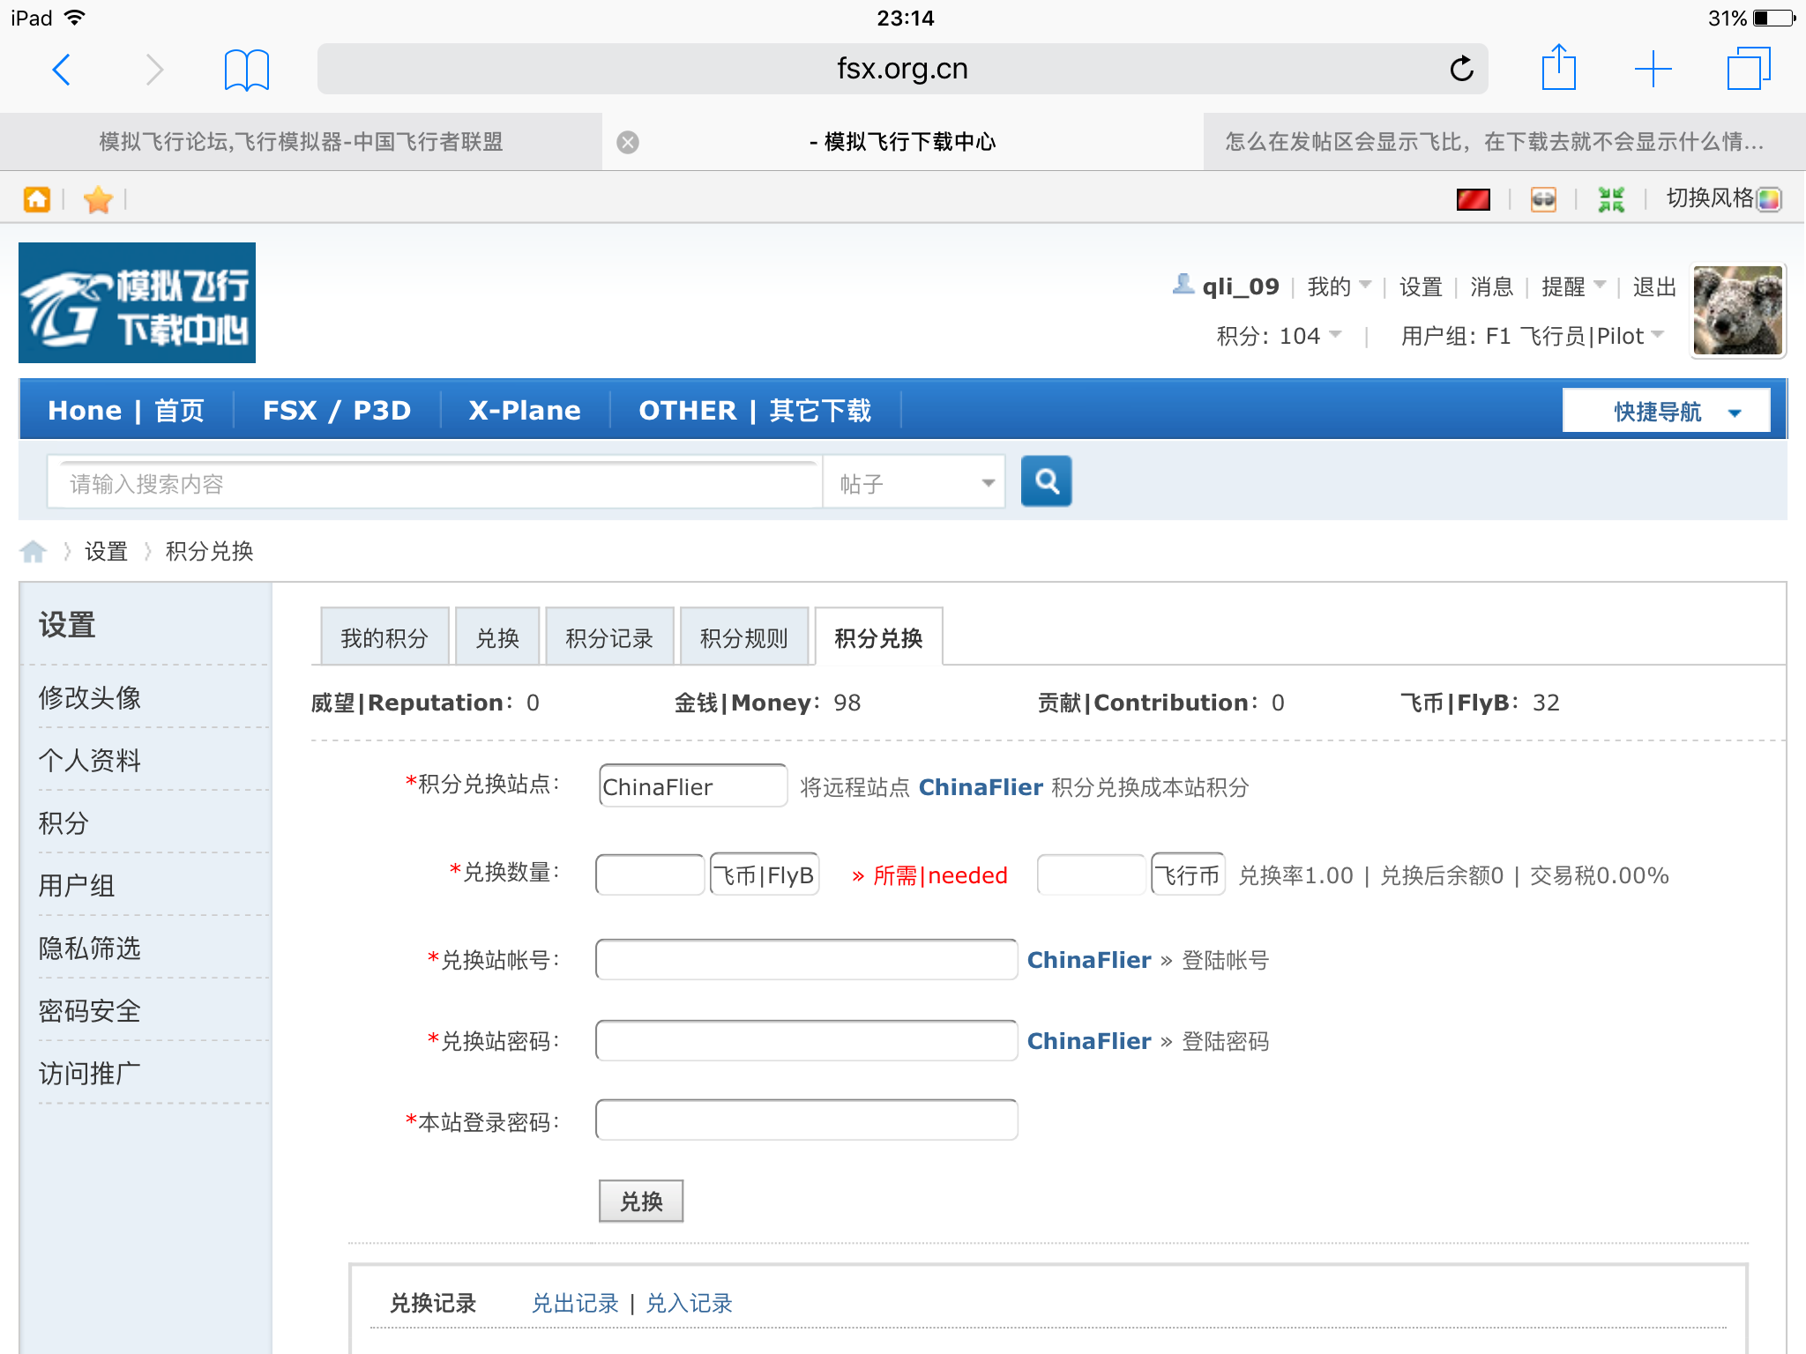This screenshot has height=1354, width=1806.
Task: Tap the fsx.org.cn address bar
Action: 902,69
